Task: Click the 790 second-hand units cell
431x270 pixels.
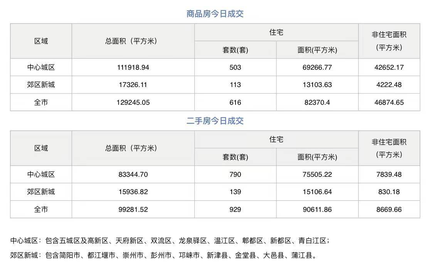Action: coord(235,174)
